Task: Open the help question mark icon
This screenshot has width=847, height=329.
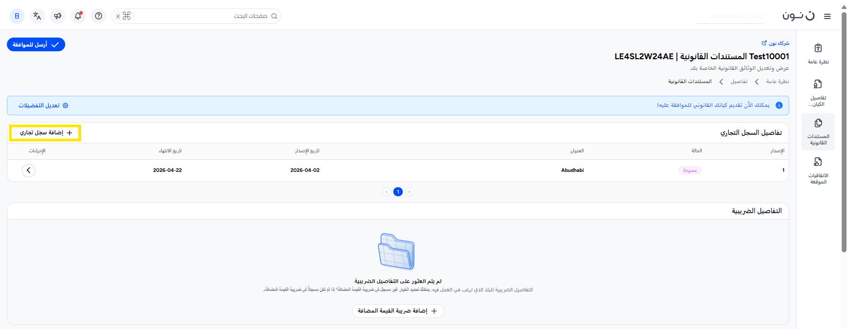Action: click(x=99, y=16)
